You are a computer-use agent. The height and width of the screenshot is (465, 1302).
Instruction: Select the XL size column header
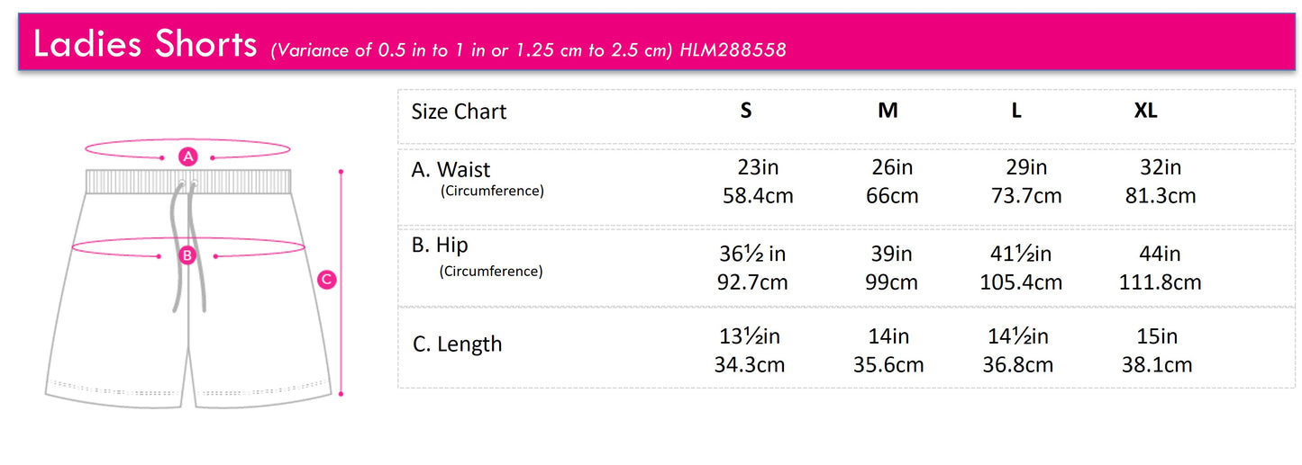point(1145,111)
